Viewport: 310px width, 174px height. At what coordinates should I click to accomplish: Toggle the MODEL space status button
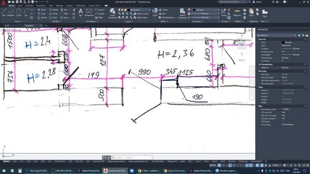[x=213, y=165]
